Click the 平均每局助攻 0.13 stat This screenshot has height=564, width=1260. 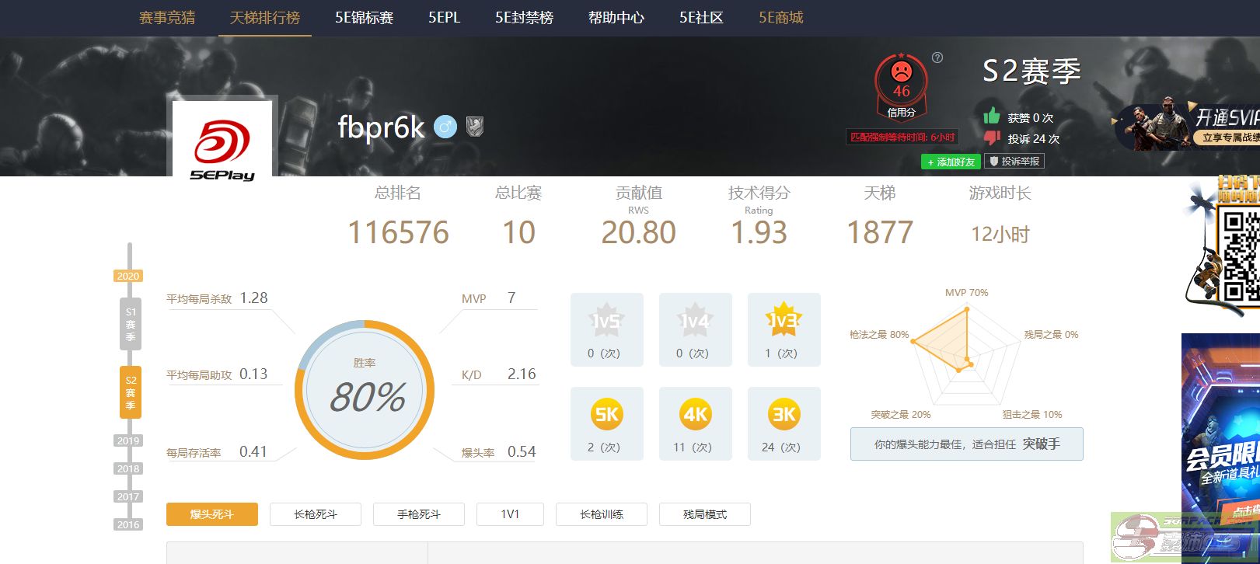[217, 374]
